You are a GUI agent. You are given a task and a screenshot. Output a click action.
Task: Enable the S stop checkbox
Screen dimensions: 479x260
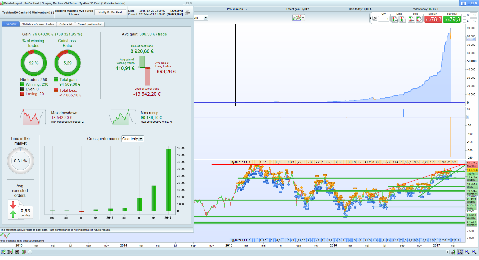click(464, 15)
